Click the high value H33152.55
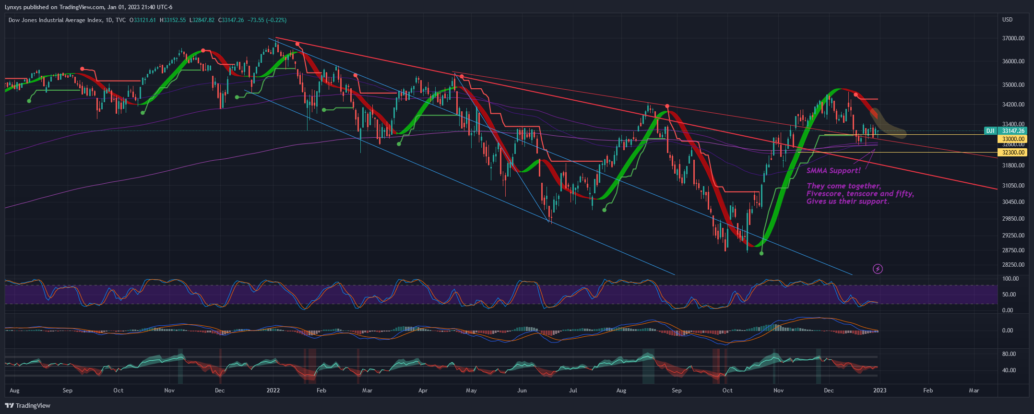The height and width of the screenshot is (414, 1034). pos(173,20)
